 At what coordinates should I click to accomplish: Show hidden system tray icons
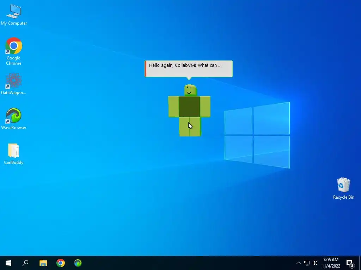pyautogui.click(x=298, y=263)
